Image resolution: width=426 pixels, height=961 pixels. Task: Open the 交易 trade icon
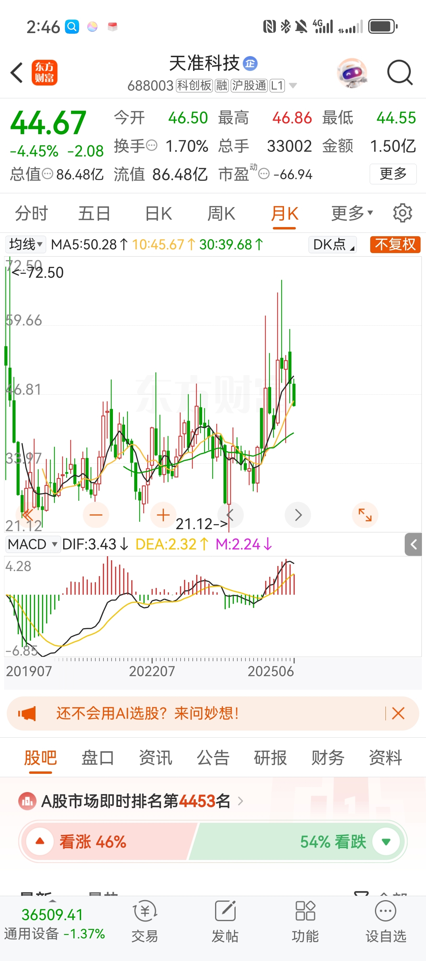coord(145,921)
